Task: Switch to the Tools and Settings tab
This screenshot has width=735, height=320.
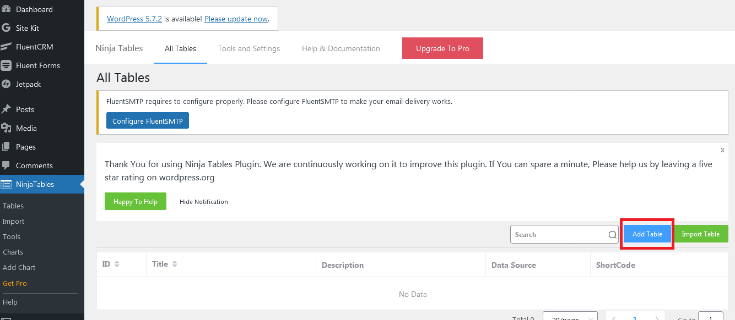Action: (248, 48)
